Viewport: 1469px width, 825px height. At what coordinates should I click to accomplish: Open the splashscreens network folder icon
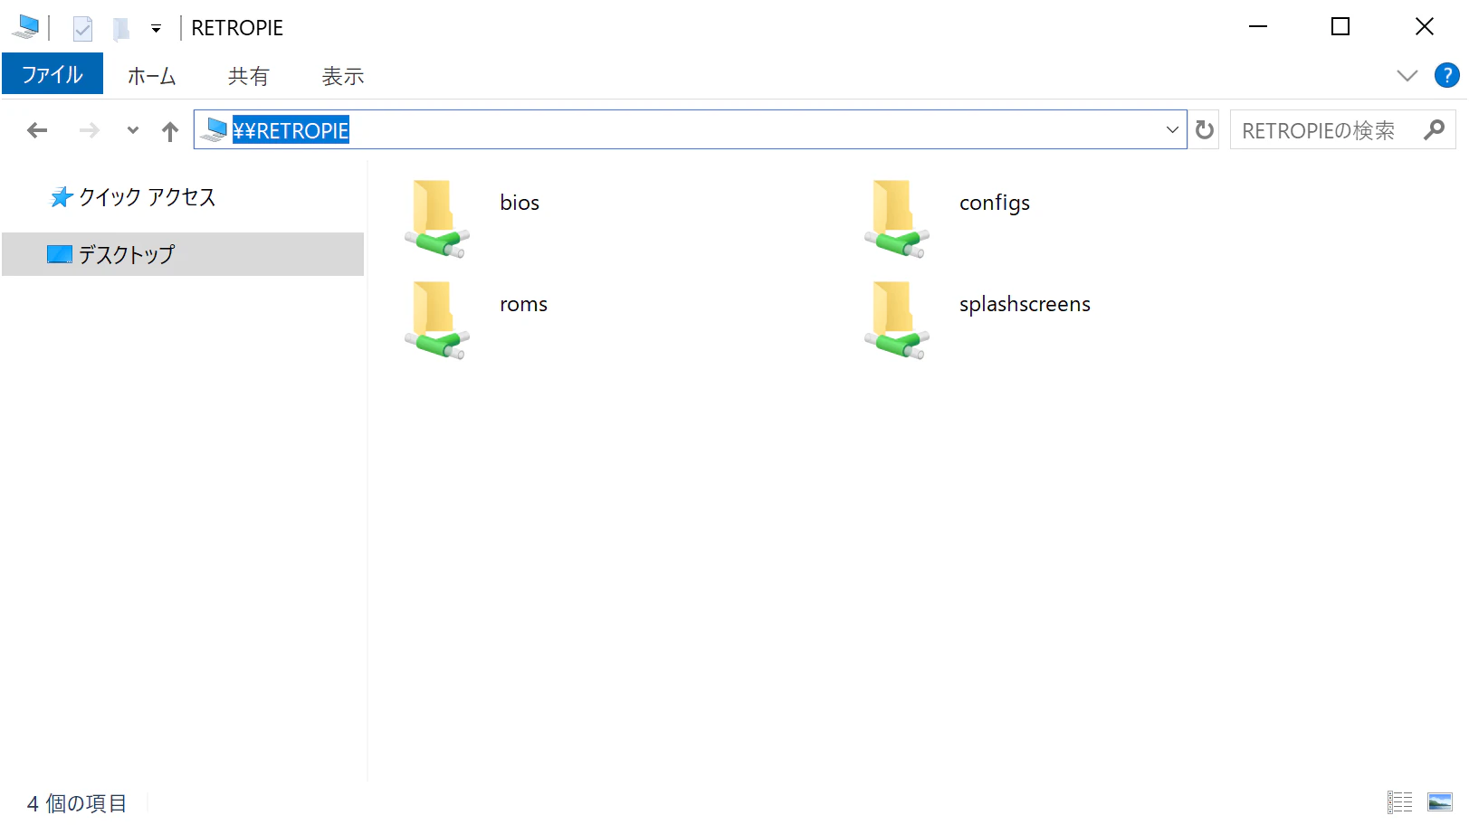pyautogui.click(x=897, y=320)
